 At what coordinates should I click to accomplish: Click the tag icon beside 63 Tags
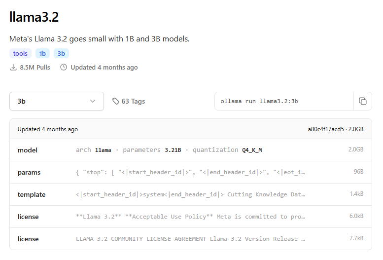point(116,101)
